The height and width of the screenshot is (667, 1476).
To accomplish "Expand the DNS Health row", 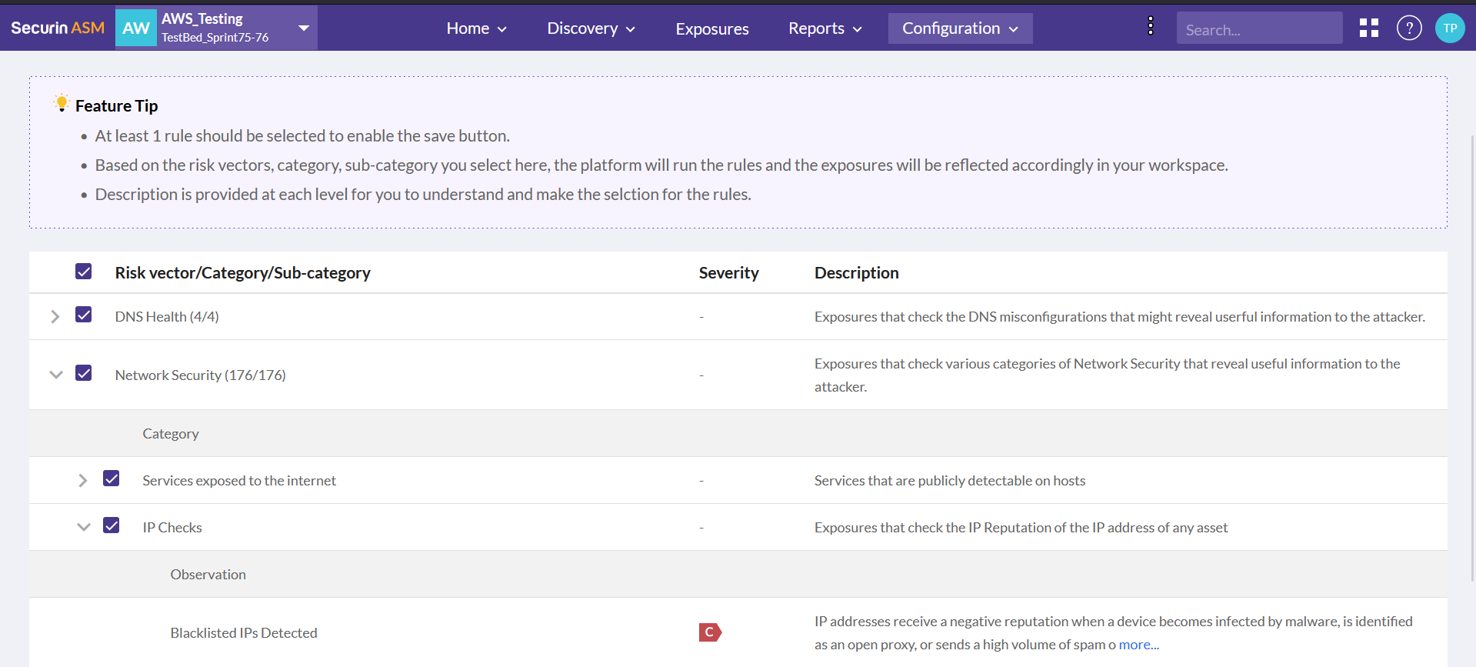I will 55,316.
